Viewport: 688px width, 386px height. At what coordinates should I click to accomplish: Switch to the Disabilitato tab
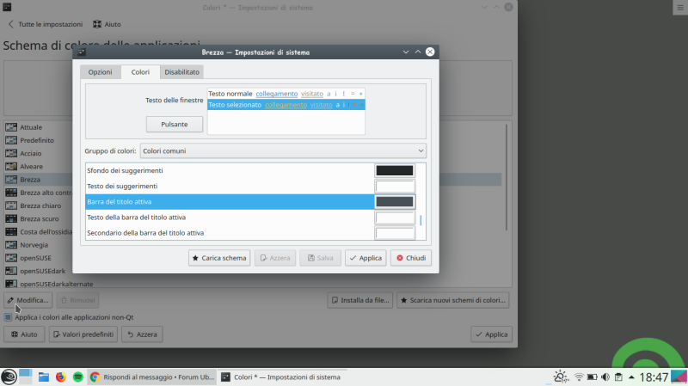tap(181, 72)
